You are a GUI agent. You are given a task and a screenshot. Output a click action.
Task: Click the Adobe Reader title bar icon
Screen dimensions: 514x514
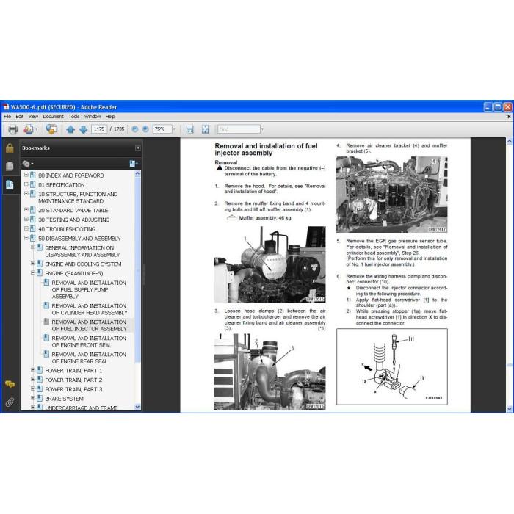[6, 107]
